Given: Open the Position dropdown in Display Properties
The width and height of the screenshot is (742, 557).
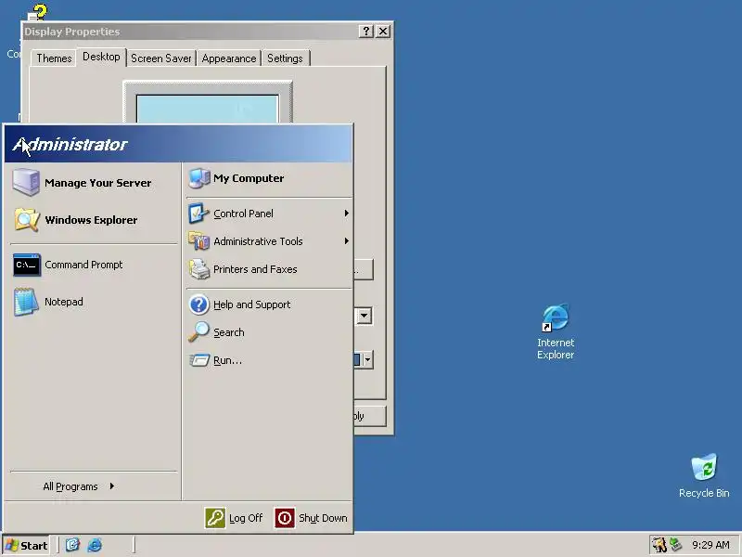Looking at the screenshot, I should pos(364,316).
